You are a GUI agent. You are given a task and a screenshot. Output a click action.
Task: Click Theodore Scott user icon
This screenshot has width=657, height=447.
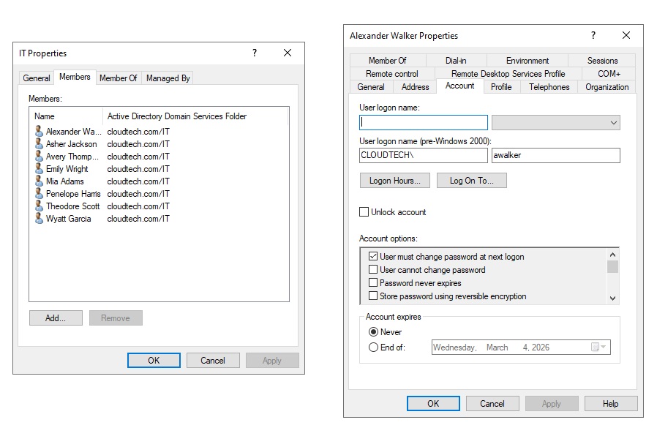[x=40, y=206]
